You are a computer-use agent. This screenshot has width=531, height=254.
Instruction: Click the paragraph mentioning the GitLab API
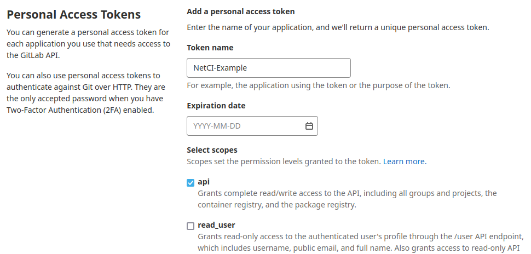88,44
